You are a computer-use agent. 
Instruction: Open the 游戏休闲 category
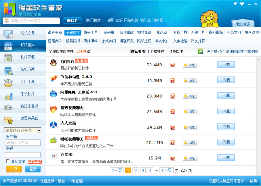coord(109,41)
